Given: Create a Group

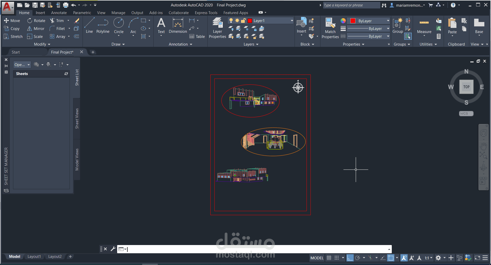Looking at the screenshot, I should click(x=398, y=26).
